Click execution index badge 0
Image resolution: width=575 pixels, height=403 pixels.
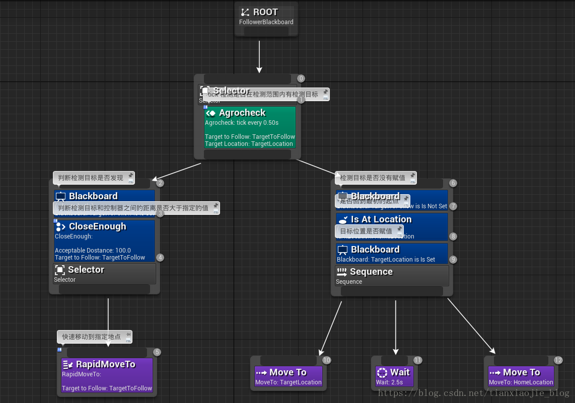pos(301,78)
